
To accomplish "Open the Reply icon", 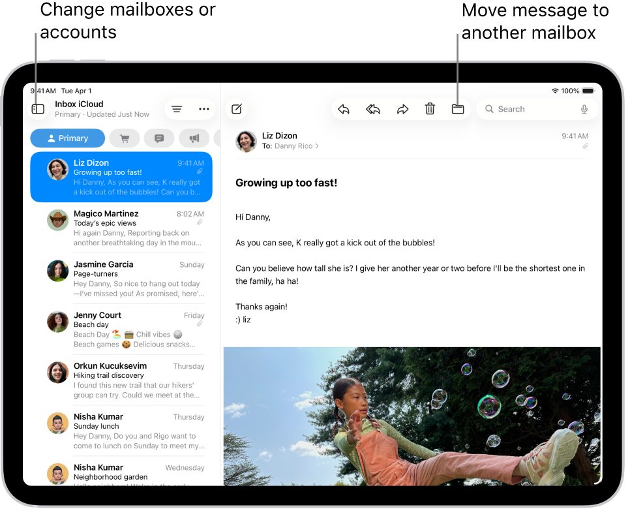I will (x=344, y=109).
